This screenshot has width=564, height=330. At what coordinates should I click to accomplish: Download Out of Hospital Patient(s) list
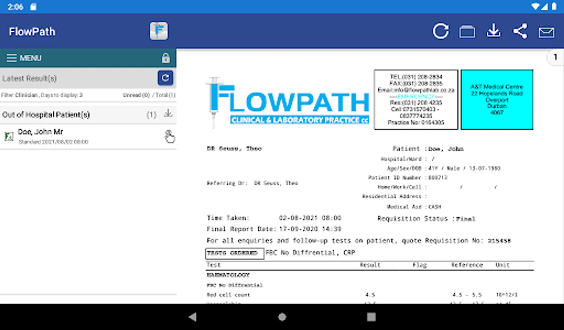click(x=168, y=113)
